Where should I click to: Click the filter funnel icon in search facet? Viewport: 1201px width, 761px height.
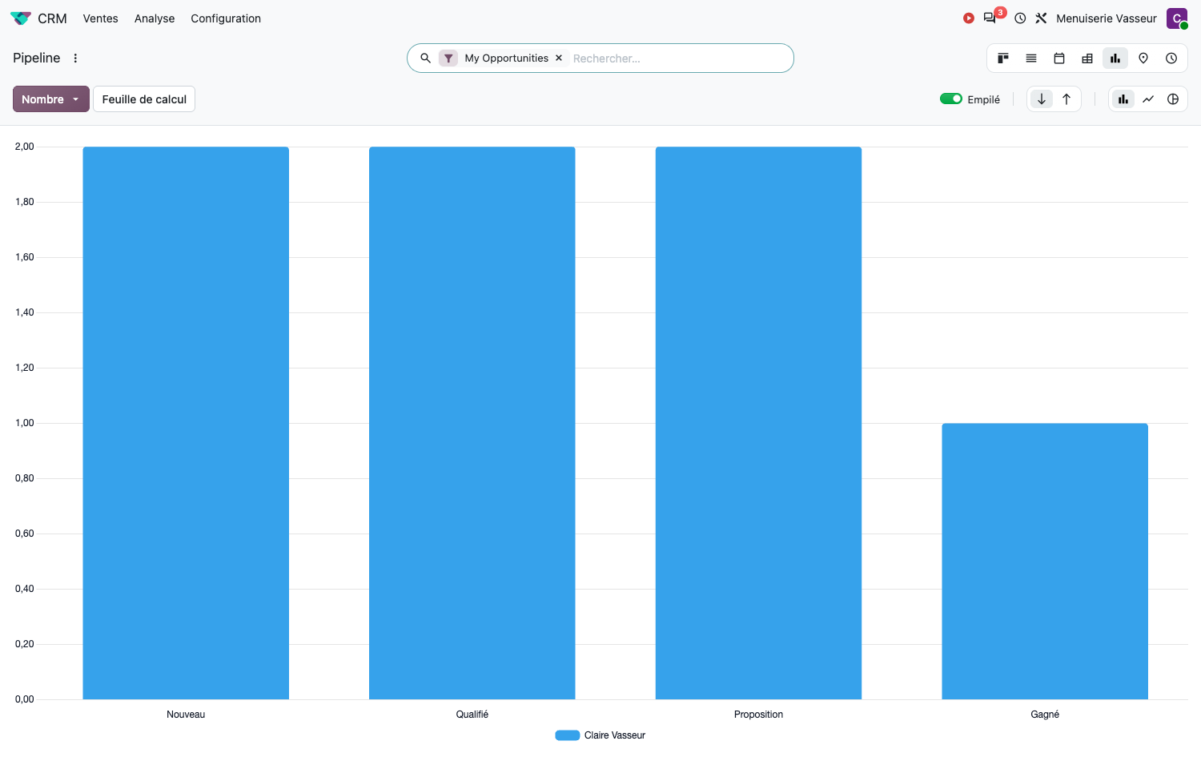click(448, 58)
